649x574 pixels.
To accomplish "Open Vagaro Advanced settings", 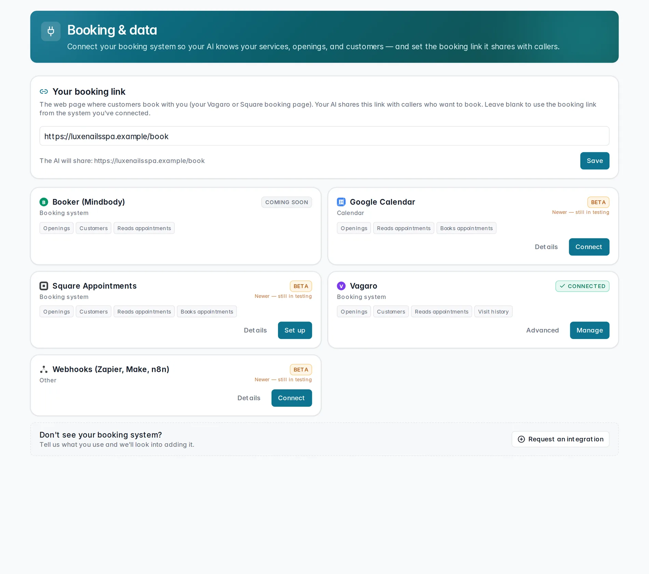I will point(542,330).
